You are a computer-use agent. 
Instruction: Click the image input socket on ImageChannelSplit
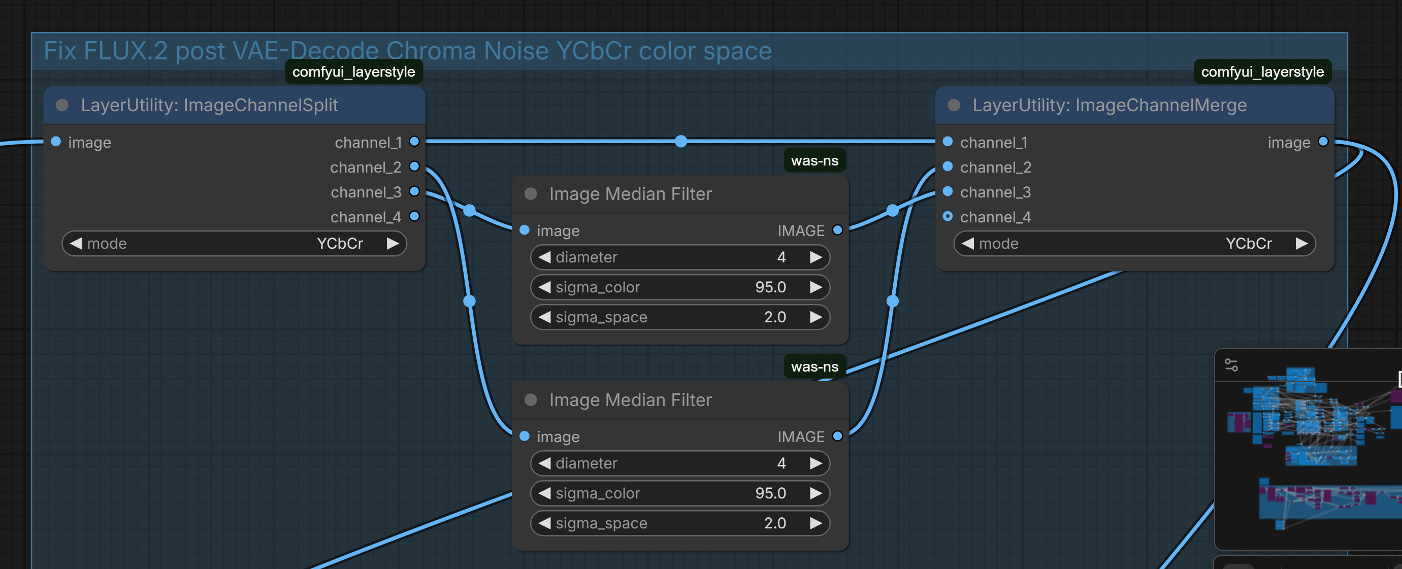tap(55, 142)
